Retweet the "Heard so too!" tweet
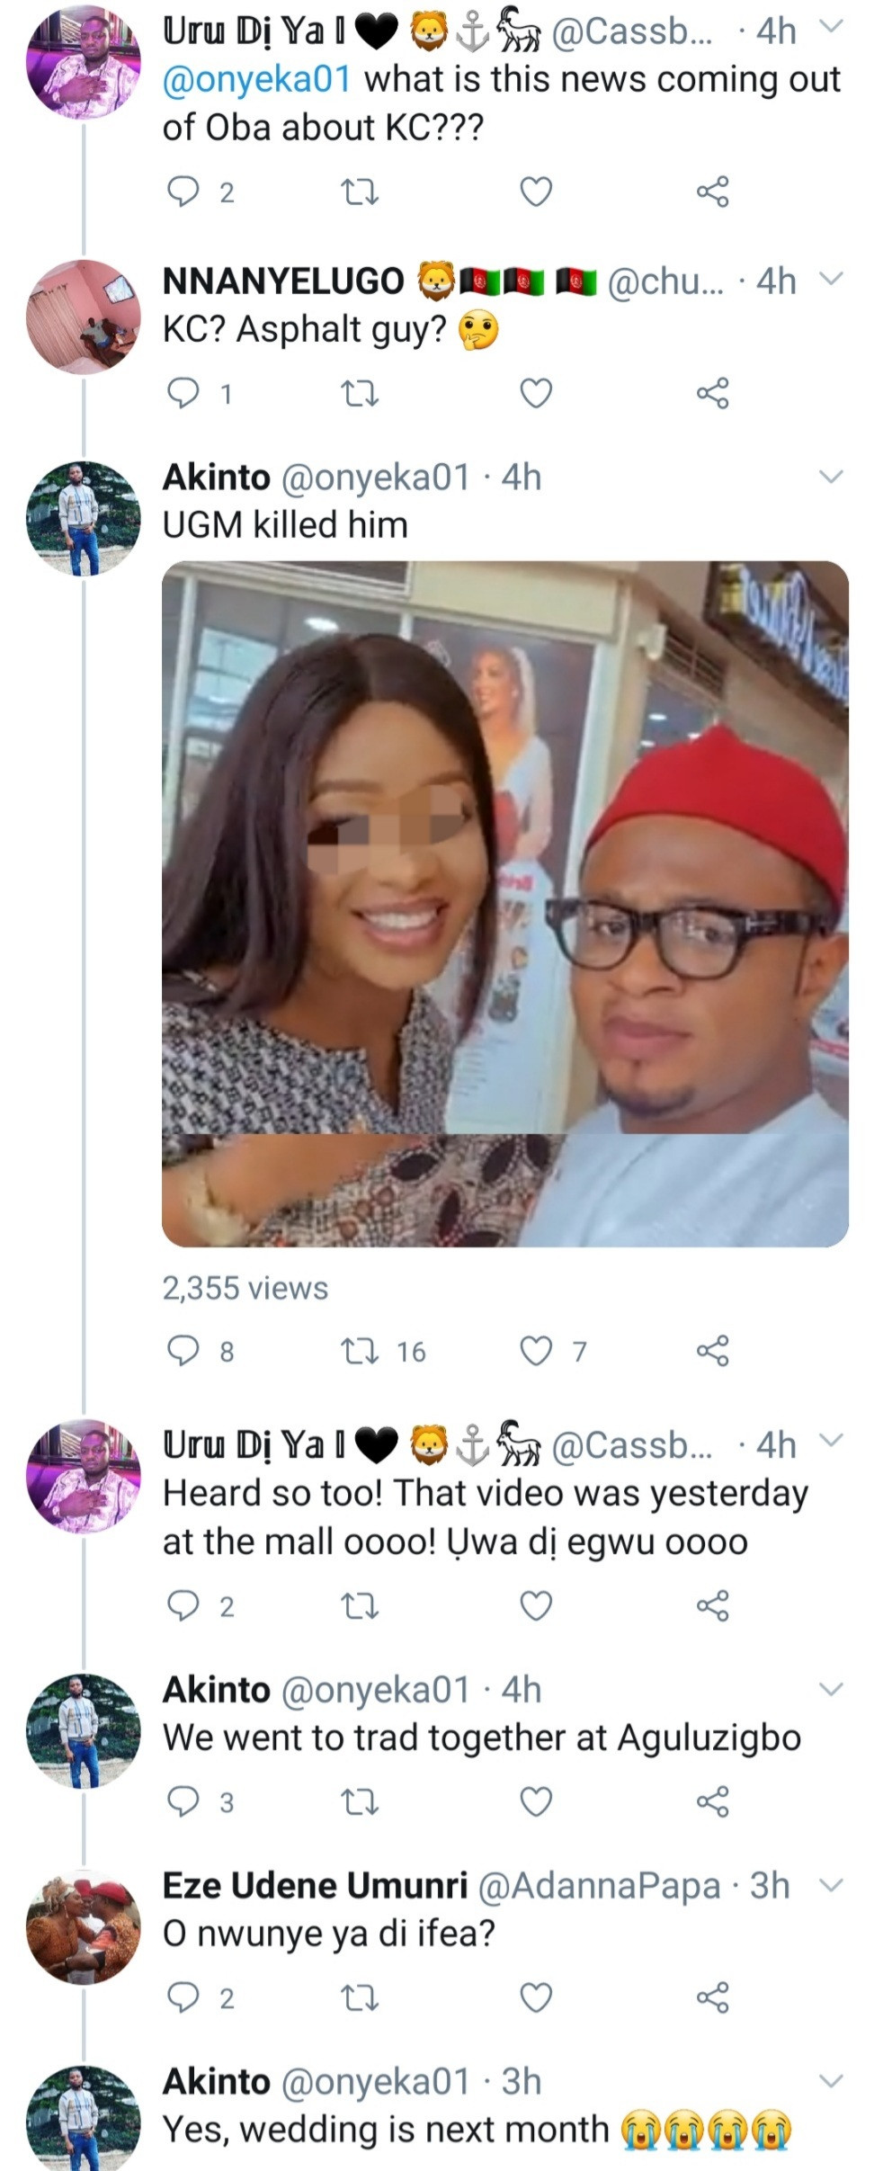The image size is (874, 2171). 361,1606
